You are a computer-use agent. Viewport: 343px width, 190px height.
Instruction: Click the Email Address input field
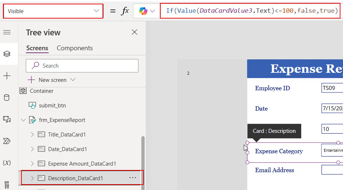click(332, 170)
